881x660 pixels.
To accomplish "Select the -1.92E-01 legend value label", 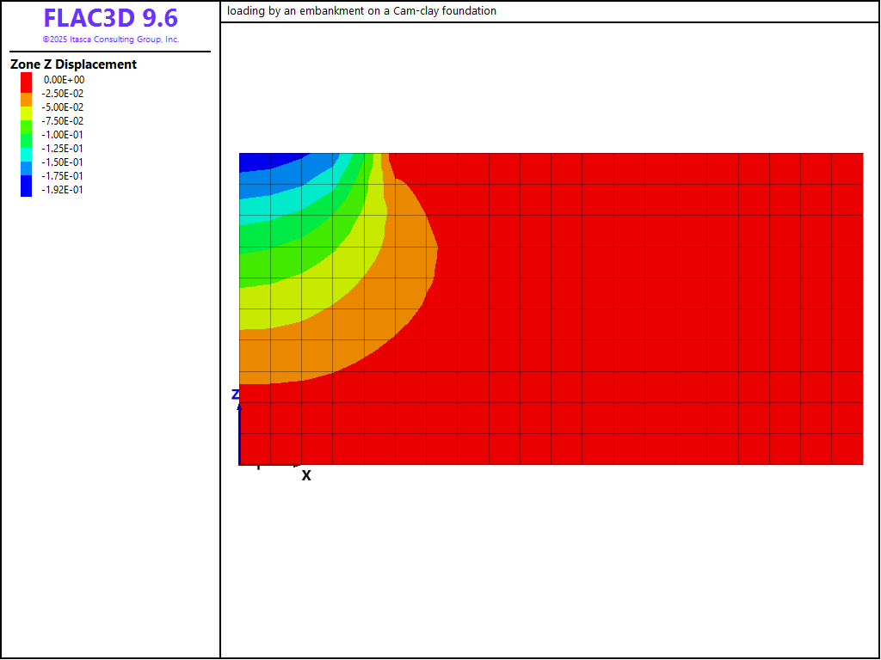I will (62, 190).
